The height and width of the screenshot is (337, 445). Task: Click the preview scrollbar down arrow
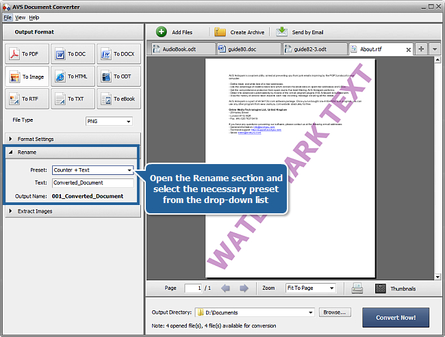coord(437,277)
